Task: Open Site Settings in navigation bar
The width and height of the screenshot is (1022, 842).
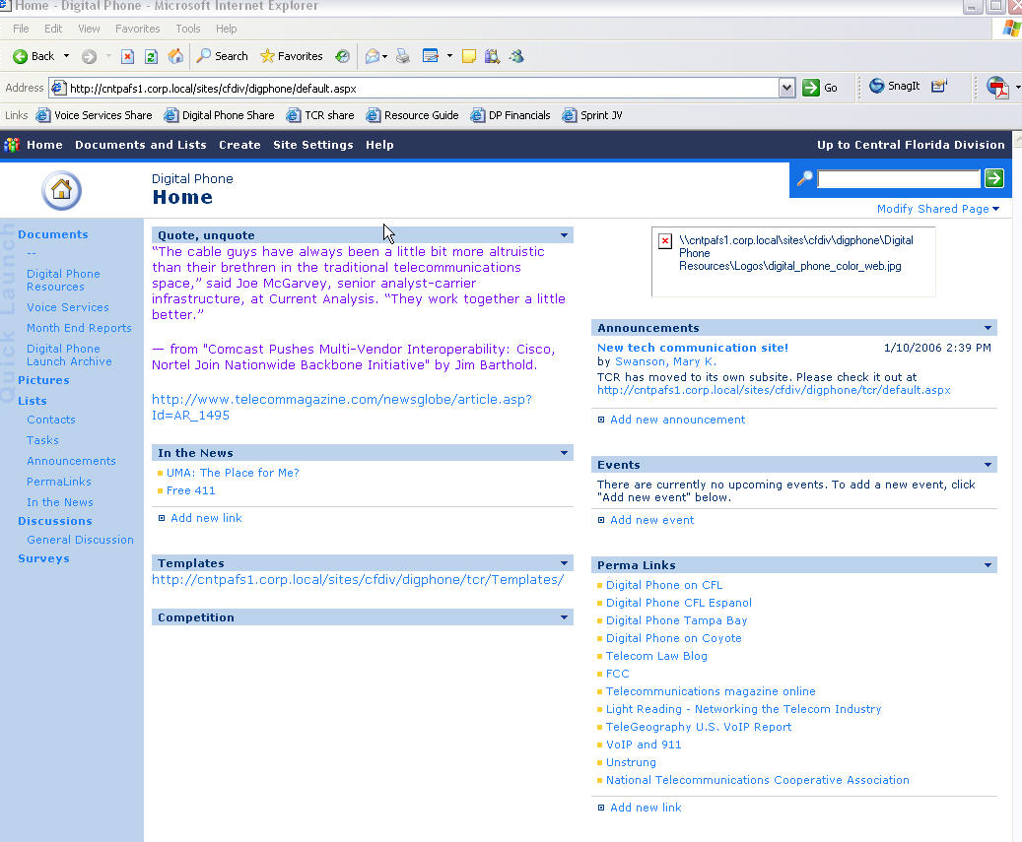Action: 312,145
